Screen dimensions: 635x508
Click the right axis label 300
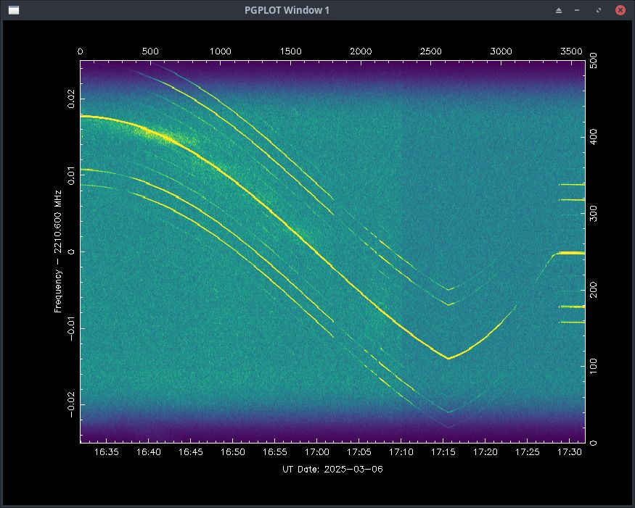[594, 214]
